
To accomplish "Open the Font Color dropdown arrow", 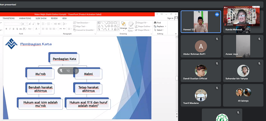I will (39, 29).
